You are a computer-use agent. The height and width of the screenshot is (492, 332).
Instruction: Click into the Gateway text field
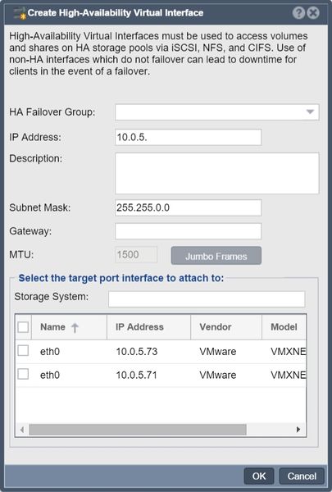click(x=188, y=231)
